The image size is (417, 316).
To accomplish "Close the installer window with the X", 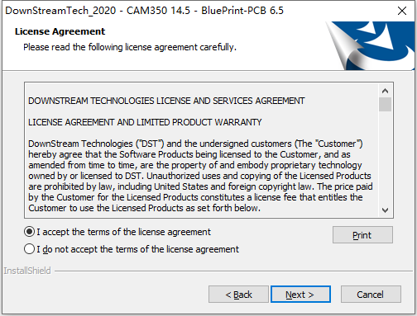I will [402, 11].
